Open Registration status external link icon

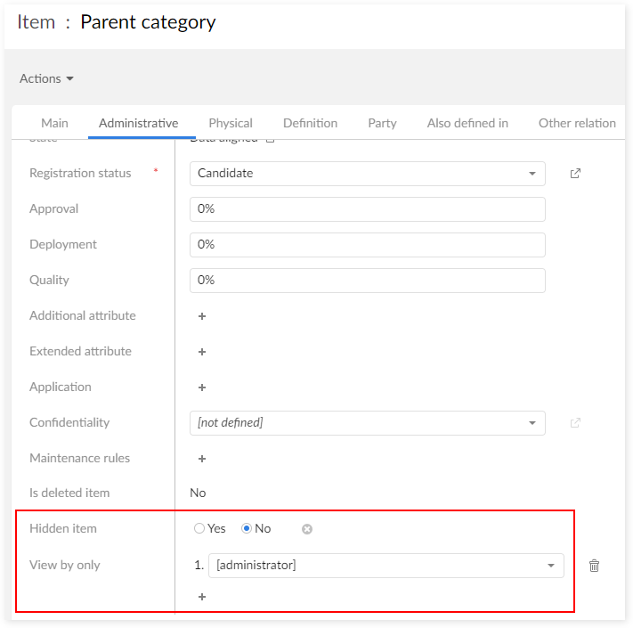tap(575, 174)
